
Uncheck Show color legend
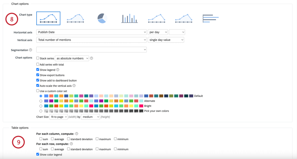coord(38,154)
